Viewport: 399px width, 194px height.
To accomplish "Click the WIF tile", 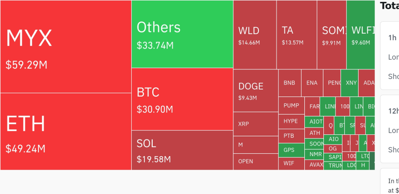I will (291, 163).
